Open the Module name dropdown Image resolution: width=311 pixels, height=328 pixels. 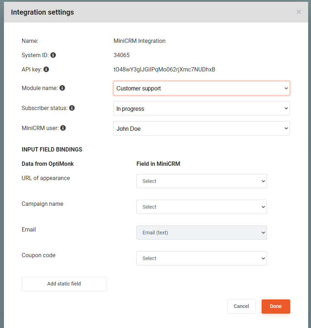point(201,88)
